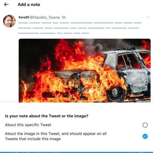The image size is (153, 153).
Task: Open the Kara25 display name
Action: pyautogui.click(x=24, y=17)
